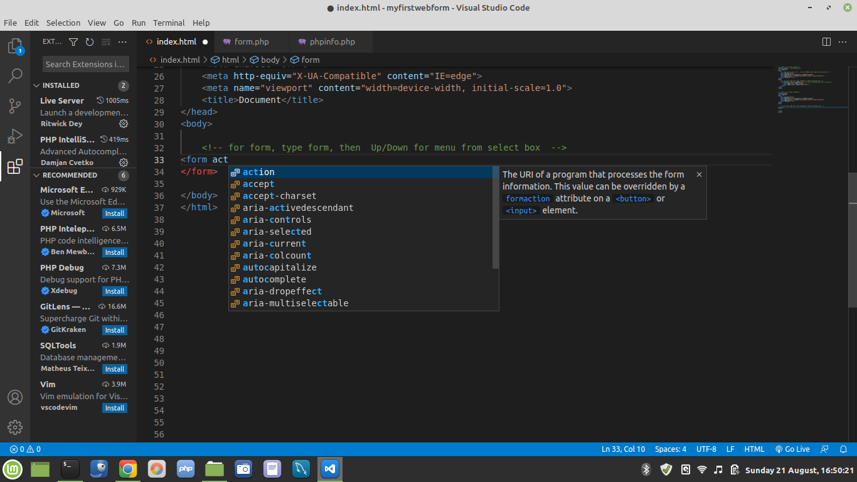Click the Split Editor Right icon
857x482 pixels.
pos(826,42)
